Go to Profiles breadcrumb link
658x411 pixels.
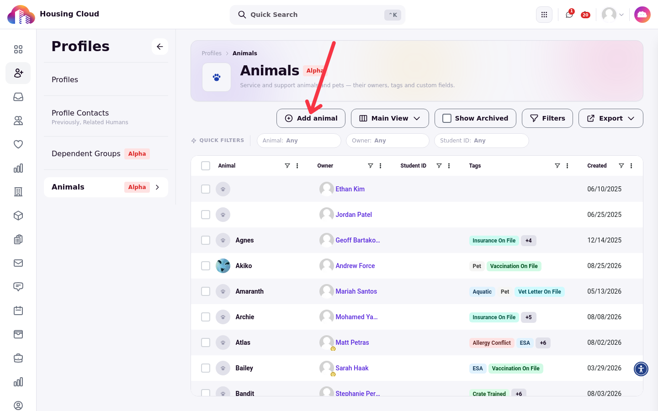click(x=212, y=53)
